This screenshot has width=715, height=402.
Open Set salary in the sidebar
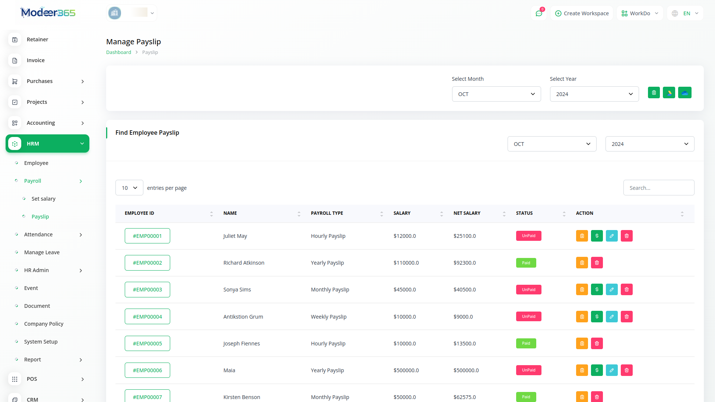[44, 199]
